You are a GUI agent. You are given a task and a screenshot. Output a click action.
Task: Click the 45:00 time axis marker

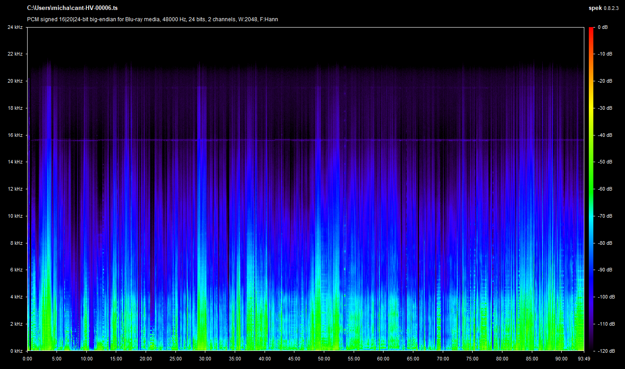coord(294,359)
